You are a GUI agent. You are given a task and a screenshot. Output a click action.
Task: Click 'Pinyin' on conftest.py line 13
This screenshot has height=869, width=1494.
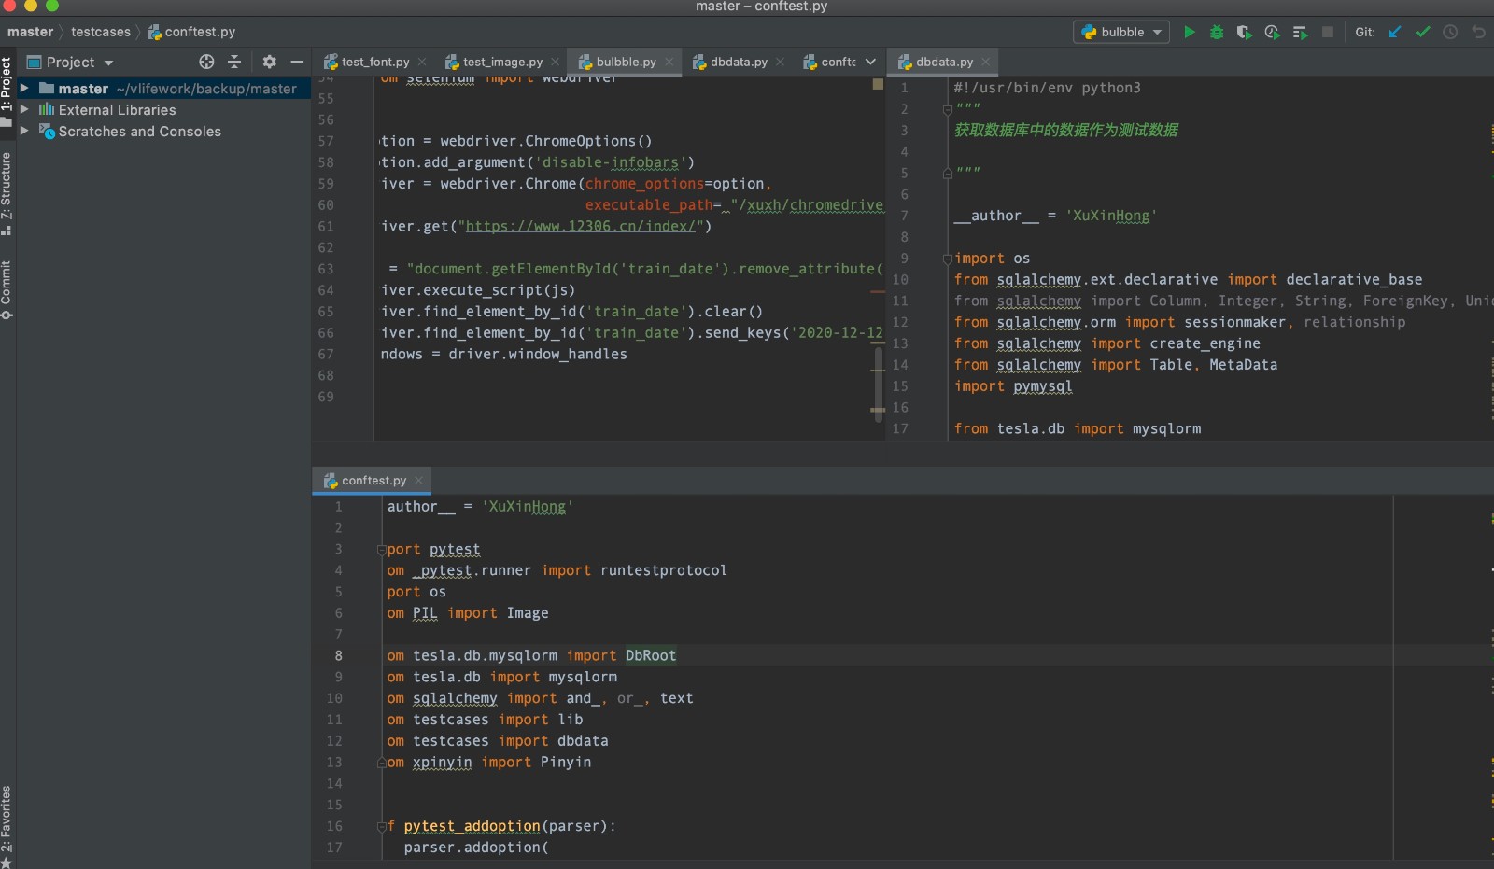(566, 762)
